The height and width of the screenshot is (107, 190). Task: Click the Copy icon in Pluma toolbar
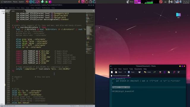(x=164, y=72)
